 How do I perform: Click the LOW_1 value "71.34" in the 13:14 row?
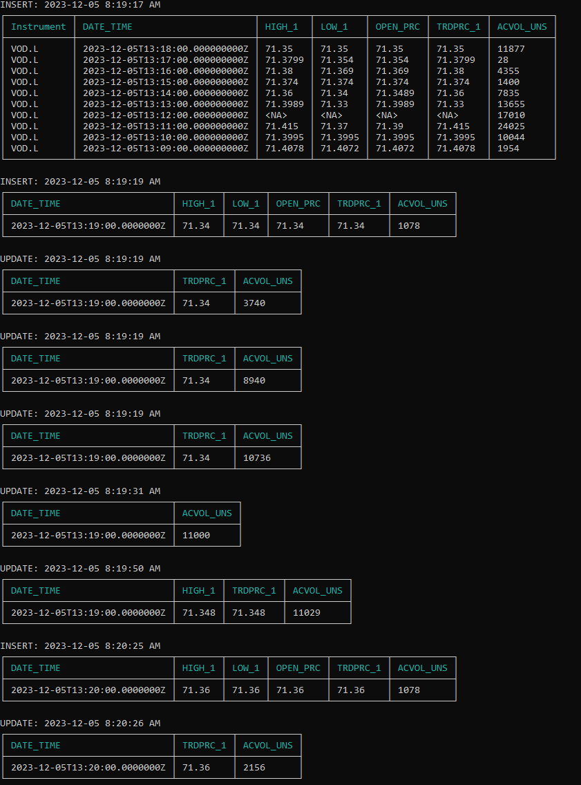coord(334,93)
